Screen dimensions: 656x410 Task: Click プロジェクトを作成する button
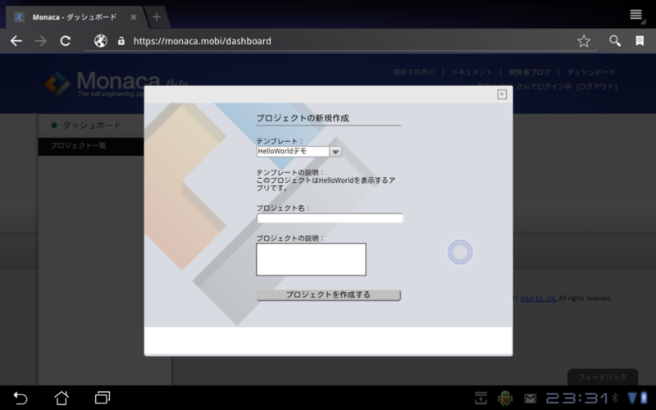coord(329,295)
